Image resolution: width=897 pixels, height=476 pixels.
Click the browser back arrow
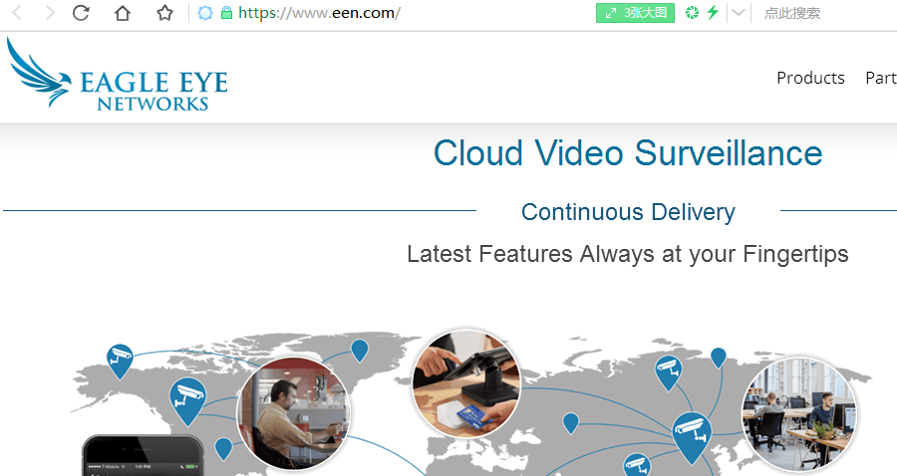17,13
